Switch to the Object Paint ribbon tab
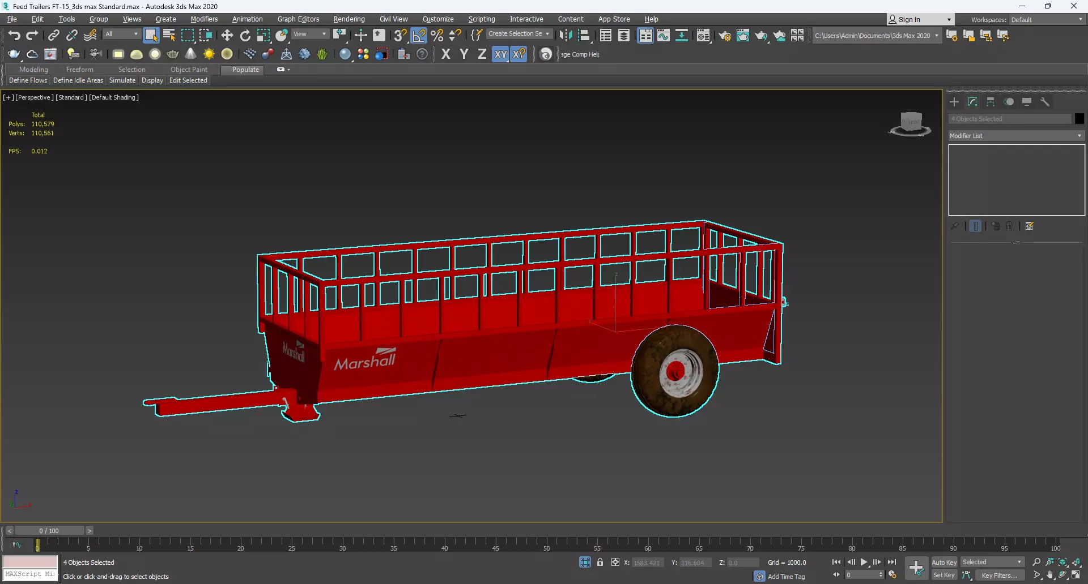 point(189,70)
